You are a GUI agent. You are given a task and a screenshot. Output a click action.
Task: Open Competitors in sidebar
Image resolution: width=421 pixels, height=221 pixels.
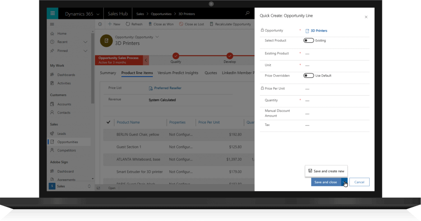pyautogui.click(x=66, y=150)
